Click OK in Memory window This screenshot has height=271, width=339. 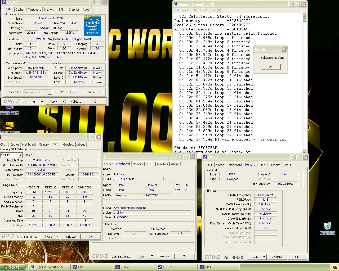point(297,257)
